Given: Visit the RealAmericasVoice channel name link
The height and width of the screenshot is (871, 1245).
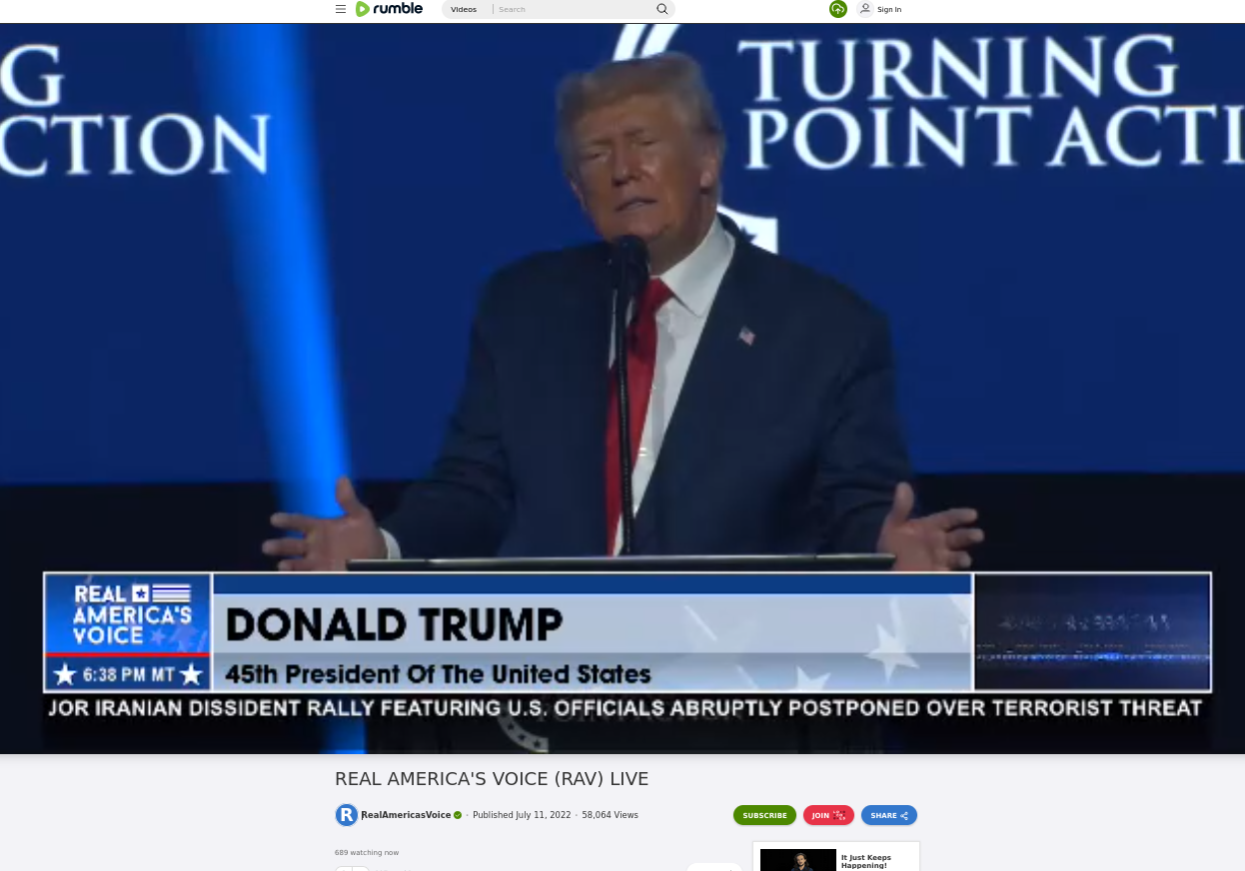Looking at the screenshot, I should tap(406, 815).
